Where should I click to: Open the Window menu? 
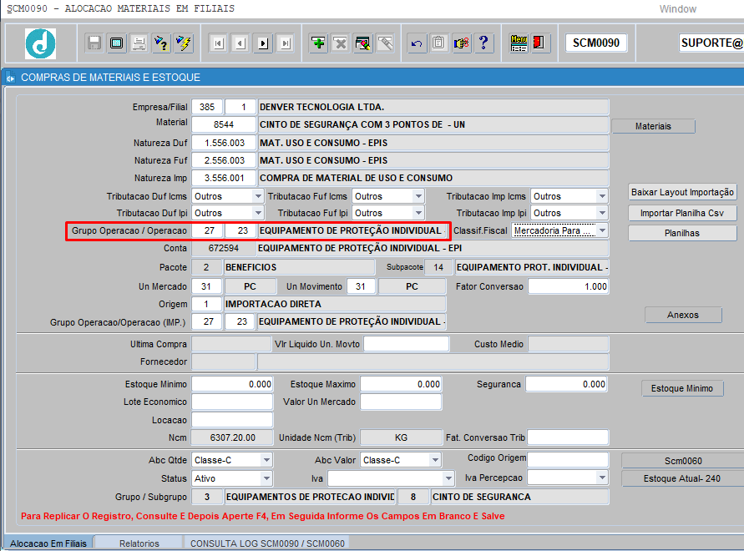click(x=677, y=9)
